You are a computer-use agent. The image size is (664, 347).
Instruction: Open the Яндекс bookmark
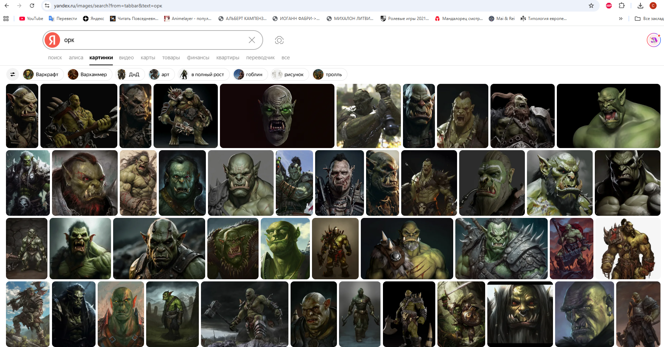pos(93,19)
